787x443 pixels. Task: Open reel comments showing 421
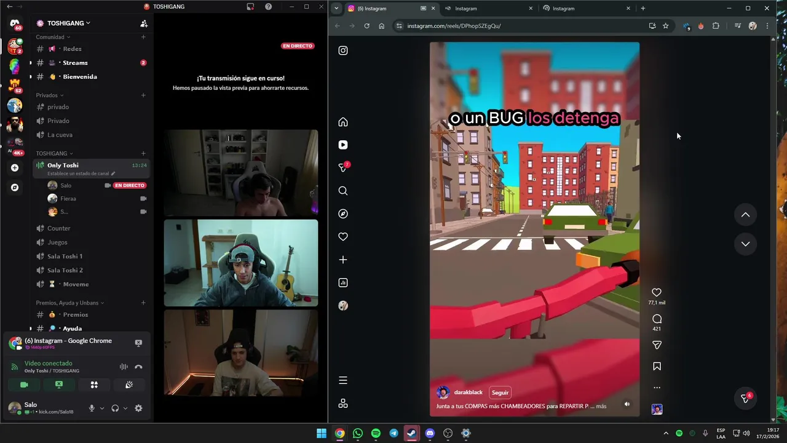tap(657, 319)
